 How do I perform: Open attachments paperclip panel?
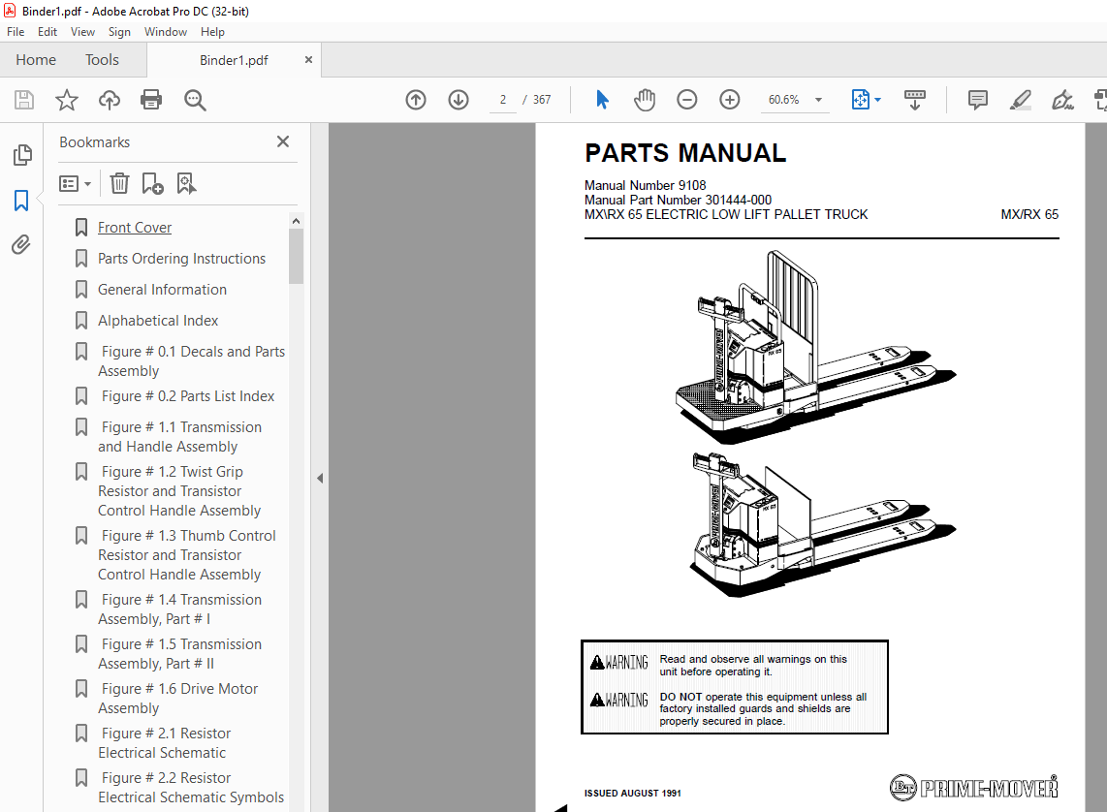pos(21,245)
